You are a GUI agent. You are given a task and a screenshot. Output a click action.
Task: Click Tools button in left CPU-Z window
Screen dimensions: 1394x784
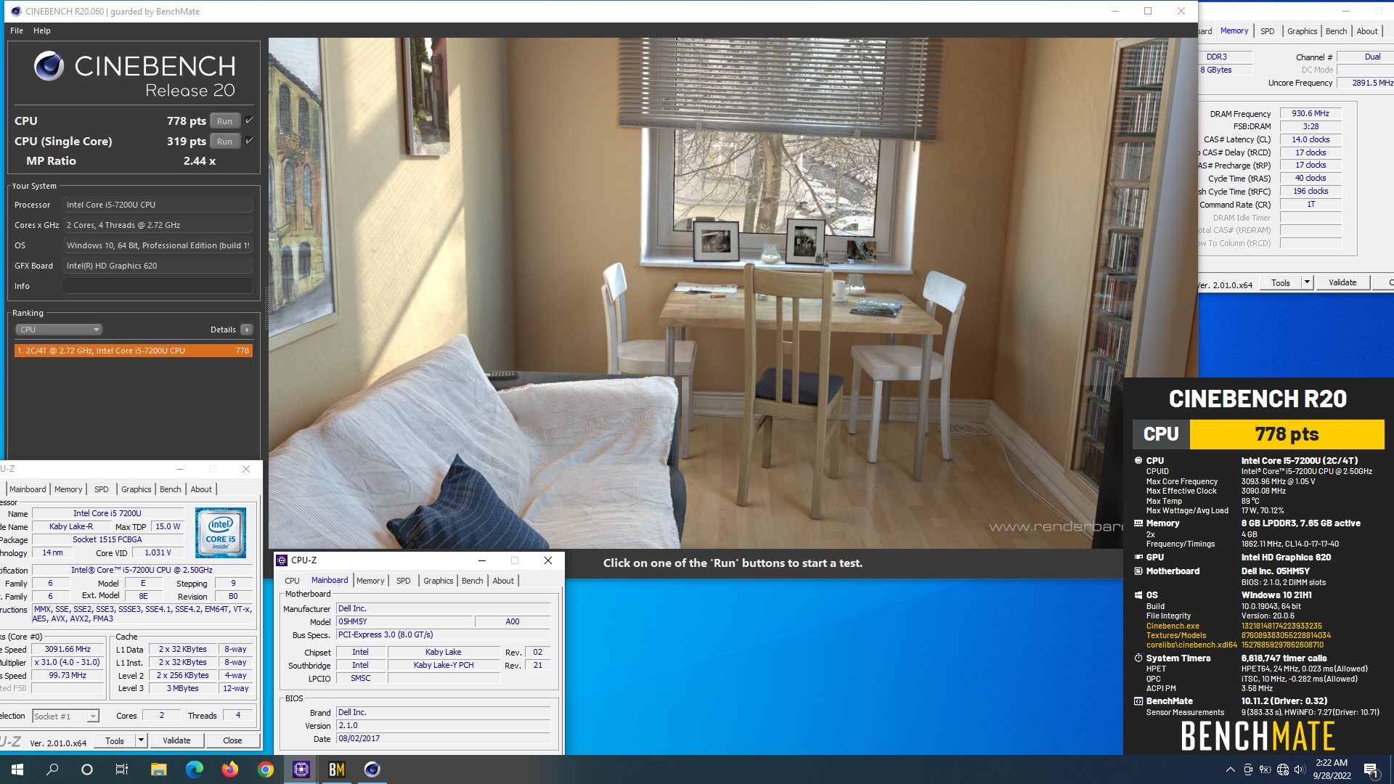[115, 740]
